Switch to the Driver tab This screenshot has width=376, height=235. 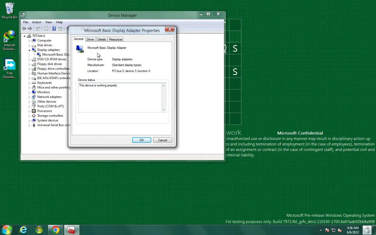click(x=90, y=39)
